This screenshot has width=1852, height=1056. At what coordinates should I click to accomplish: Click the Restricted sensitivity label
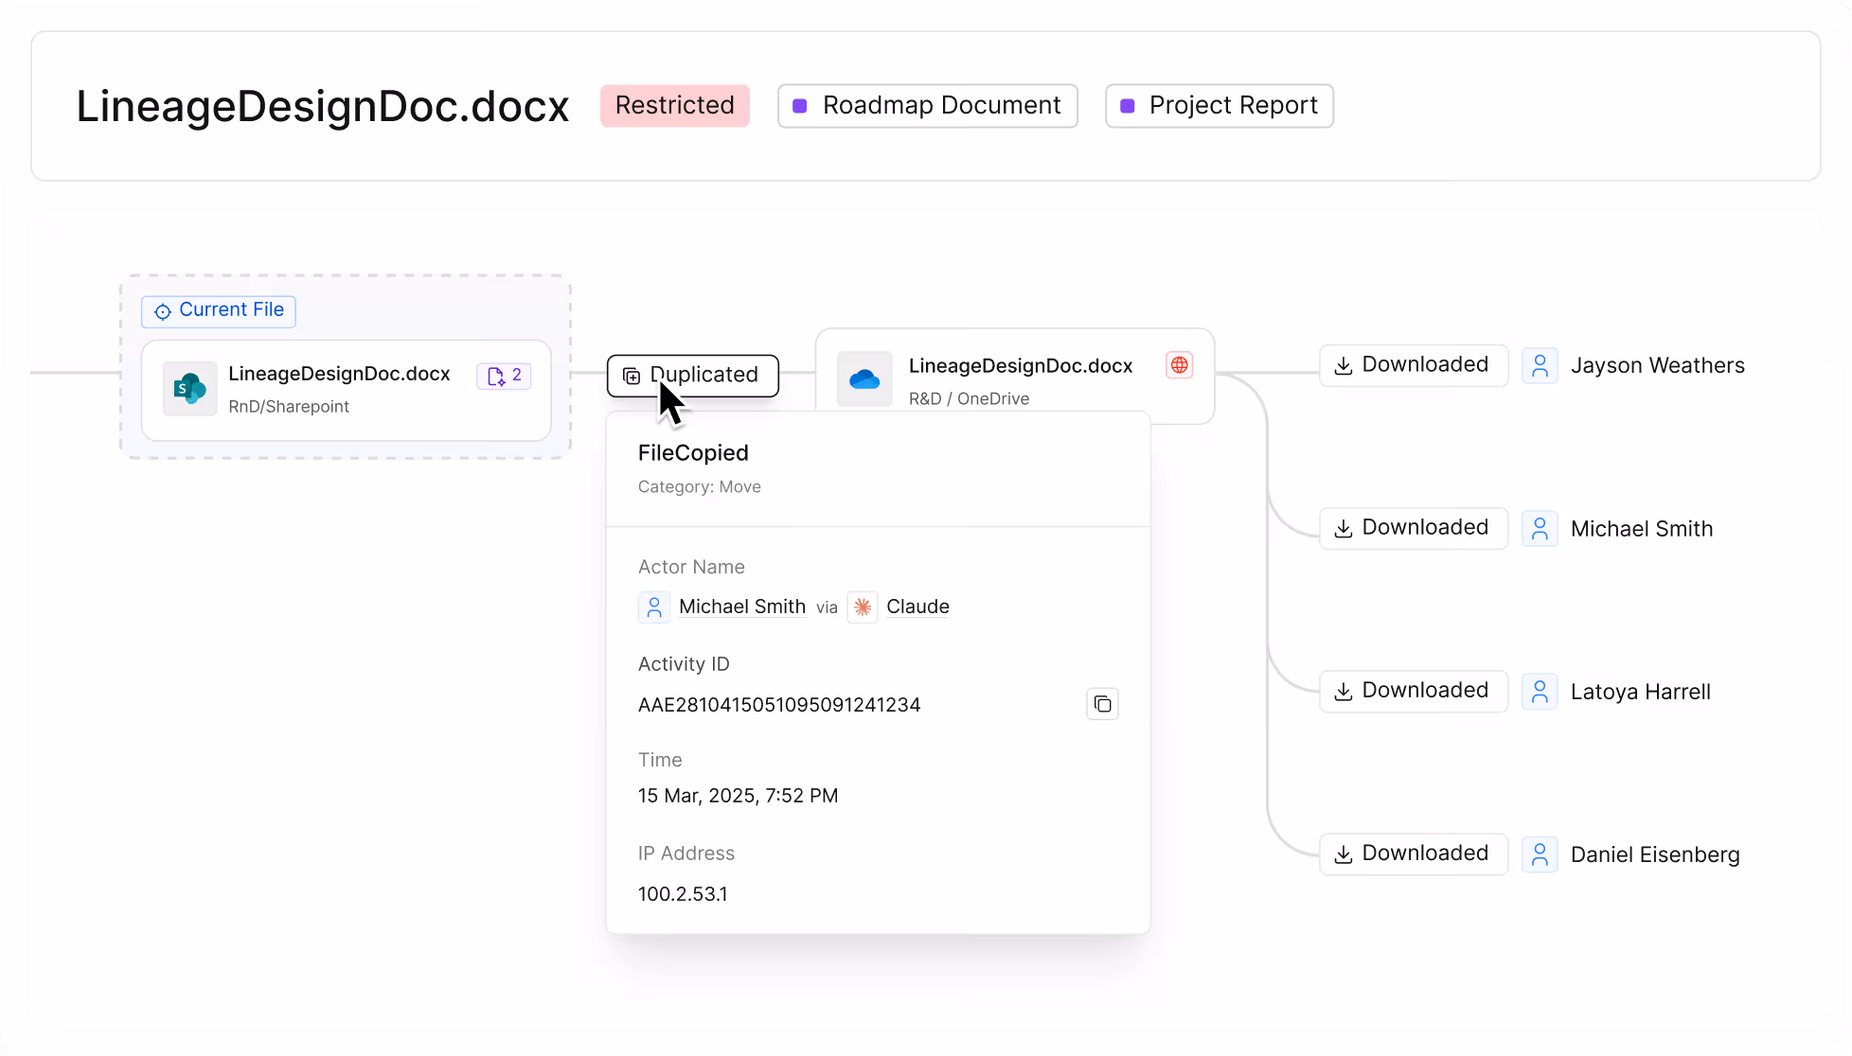tap(674, 105)
